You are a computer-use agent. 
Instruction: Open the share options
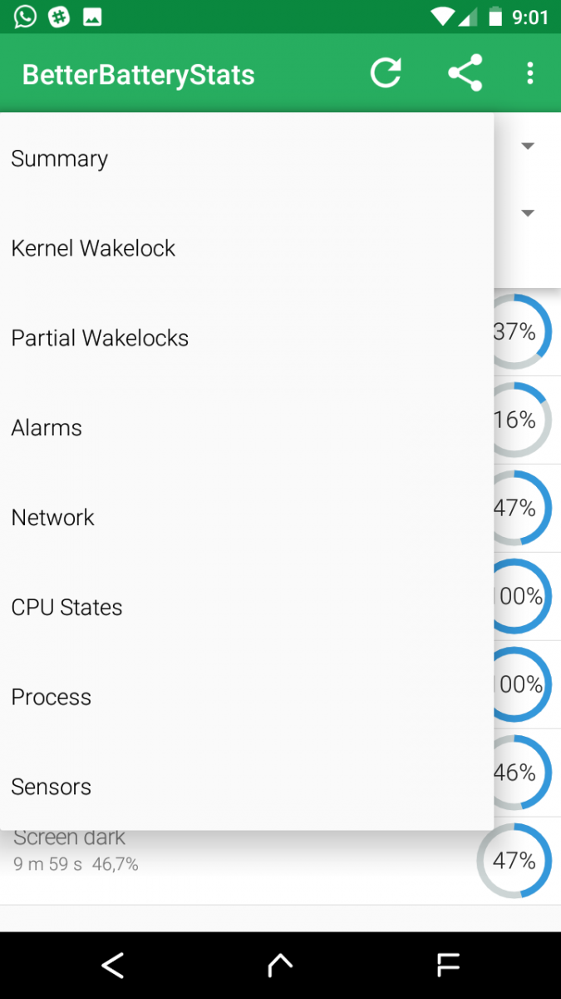click(465, 72)
